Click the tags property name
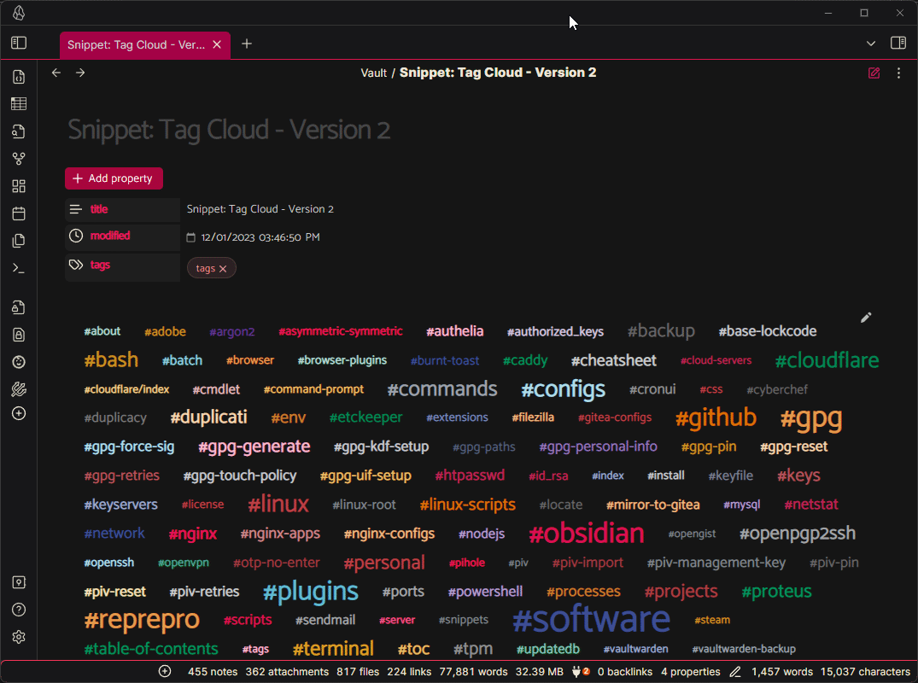This screenshot has width=918, height=683. [100, 265]
